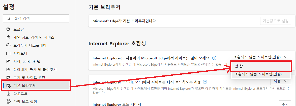296x106 pixels.
Task: Choose 호환되지 않는 사이트만(권장) list option
Action: pyautogui.click(x=261, y=74)
